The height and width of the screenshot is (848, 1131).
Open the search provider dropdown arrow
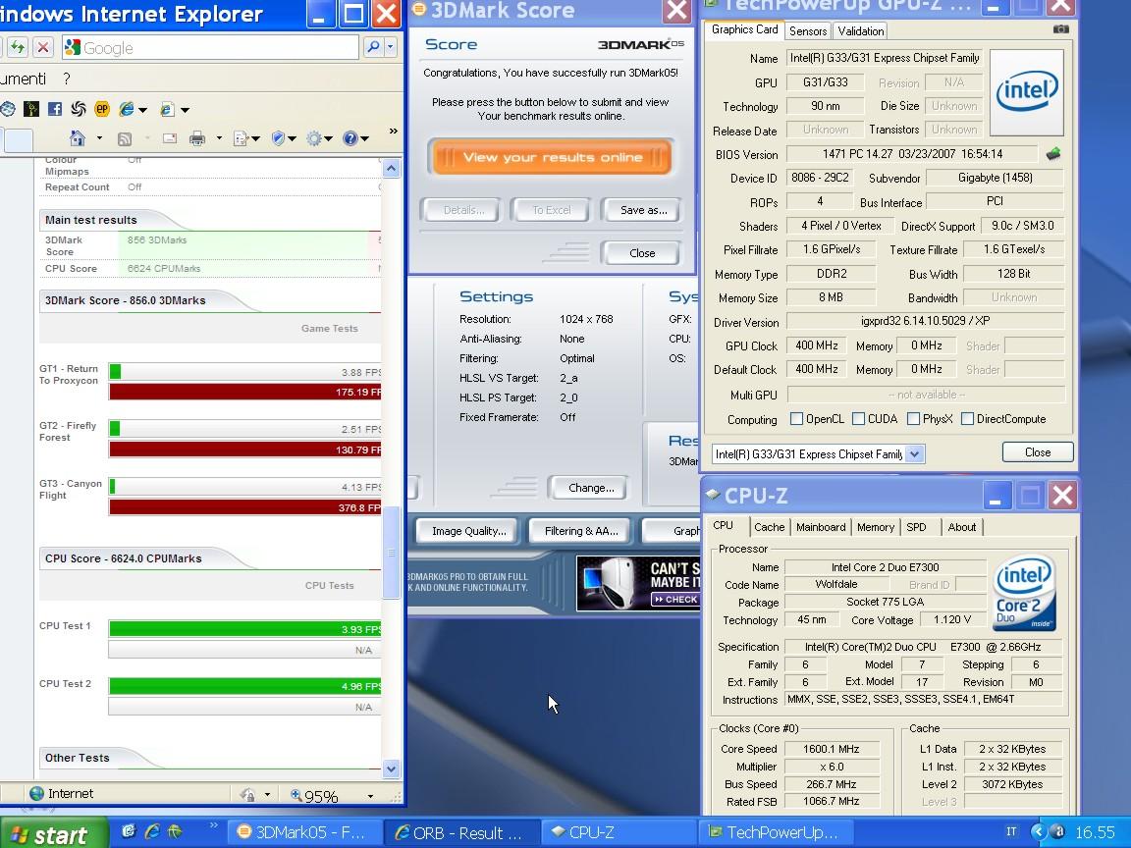390,47
